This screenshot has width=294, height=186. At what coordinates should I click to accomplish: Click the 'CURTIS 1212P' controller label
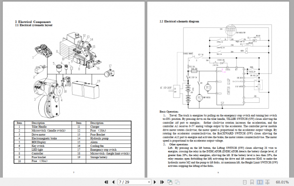pyautogui.click(x=229, y=87)
